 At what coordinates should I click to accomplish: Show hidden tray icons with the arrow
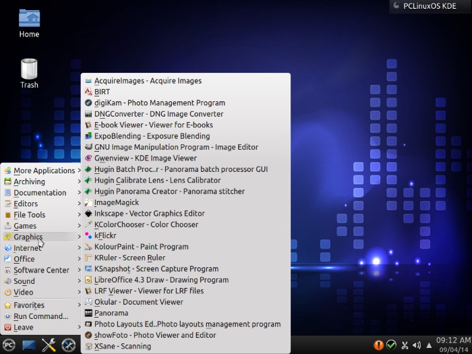[x=429, y=345]
